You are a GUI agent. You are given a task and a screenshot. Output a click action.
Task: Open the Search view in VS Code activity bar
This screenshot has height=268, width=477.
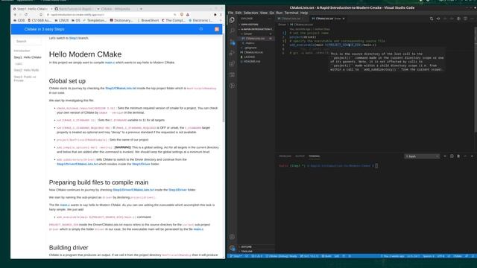coord(232,31)
